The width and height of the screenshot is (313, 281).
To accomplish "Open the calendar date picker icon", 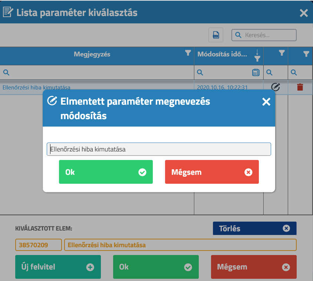I will 256,72.
